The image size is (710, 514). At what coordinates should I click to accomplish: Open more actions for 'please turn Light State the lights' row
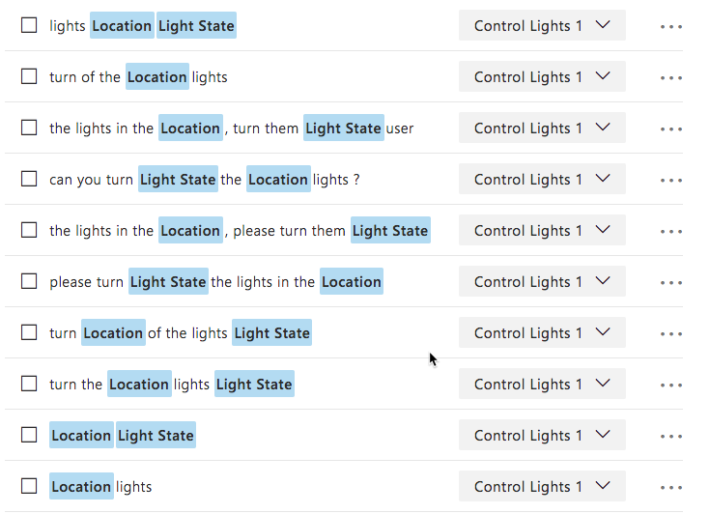tap(670, 283)
